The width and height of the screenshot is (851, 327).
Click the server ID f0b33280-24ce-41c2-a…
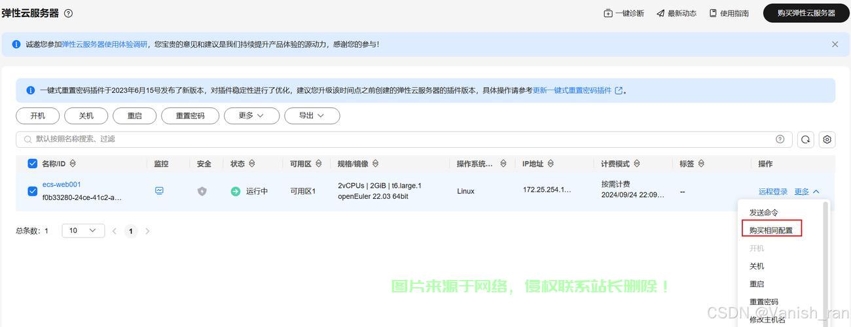(82, 197)
